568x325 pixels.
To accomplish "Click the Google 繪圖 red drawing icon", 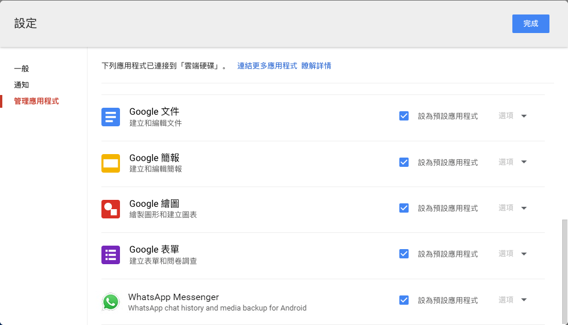I will pyautogui.click(x=111, y=209).
